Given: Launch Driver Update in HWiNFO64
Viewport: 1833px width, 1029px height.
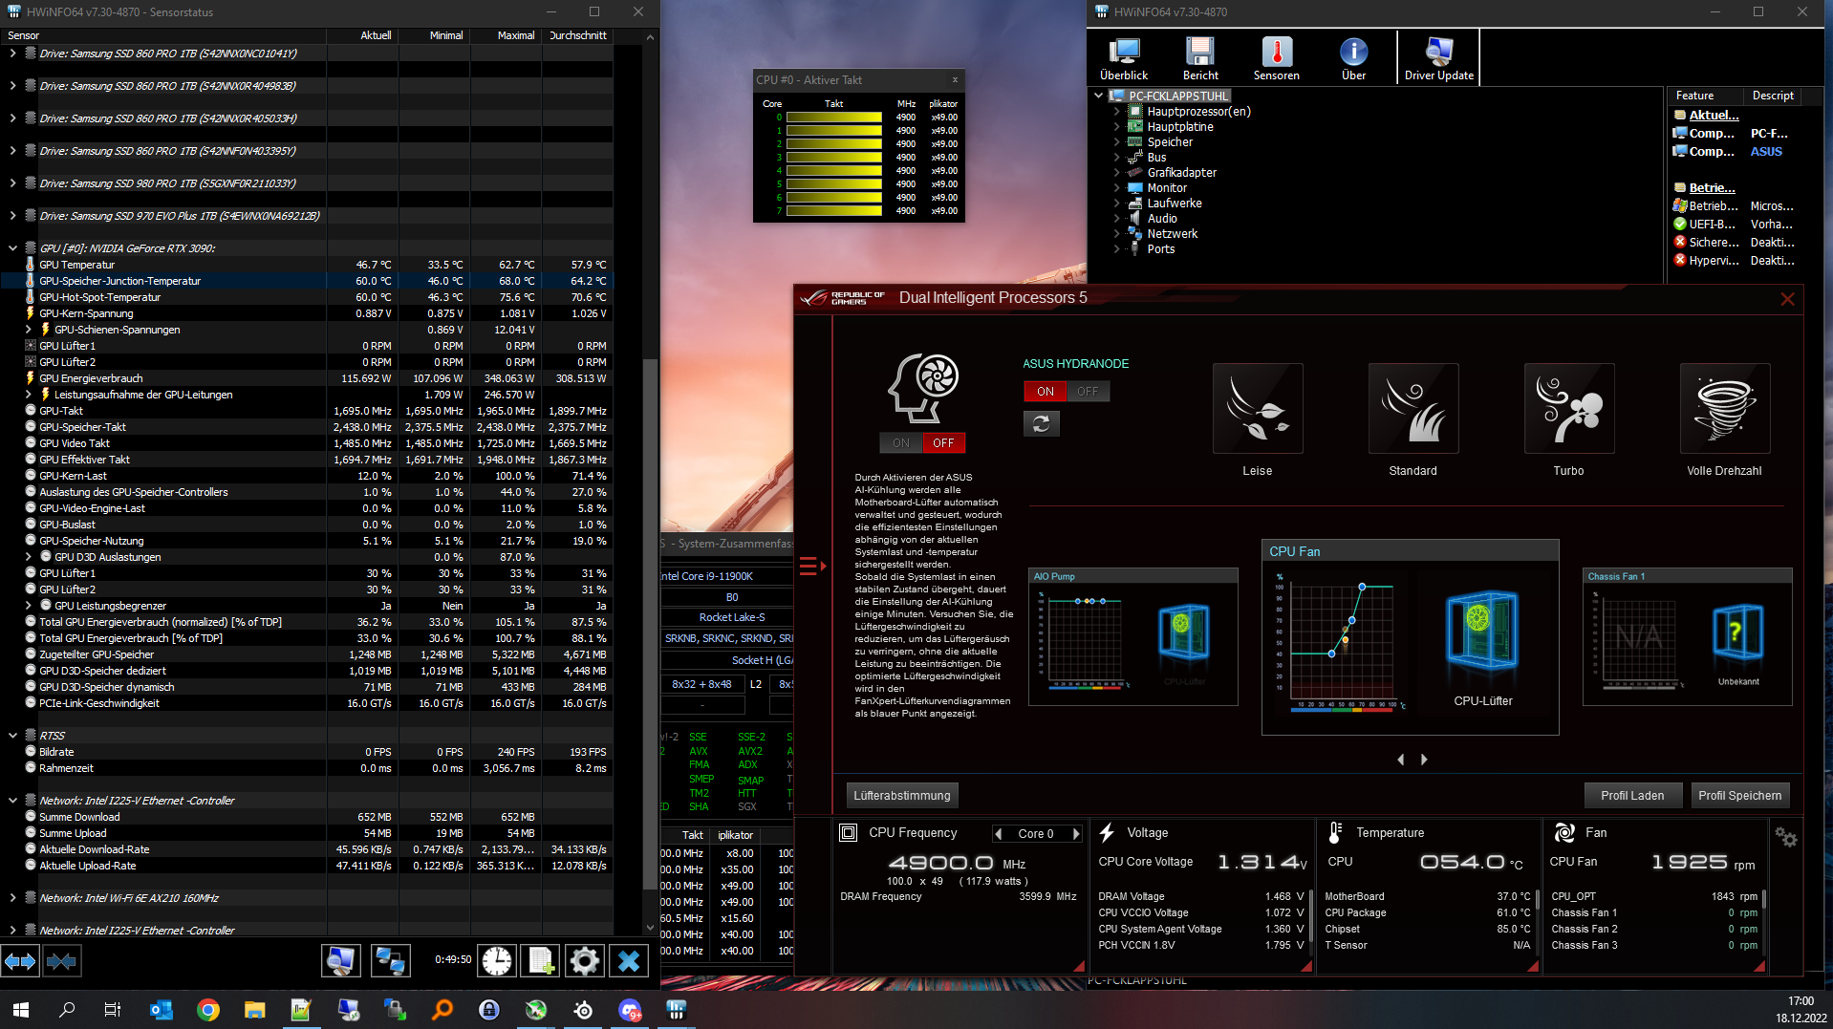Looking at the screenshot, I should [1438, 58].
